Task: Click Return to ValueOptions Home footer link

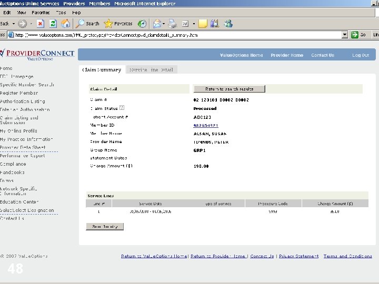Action: pyautogui.click(x=154, y=256)
